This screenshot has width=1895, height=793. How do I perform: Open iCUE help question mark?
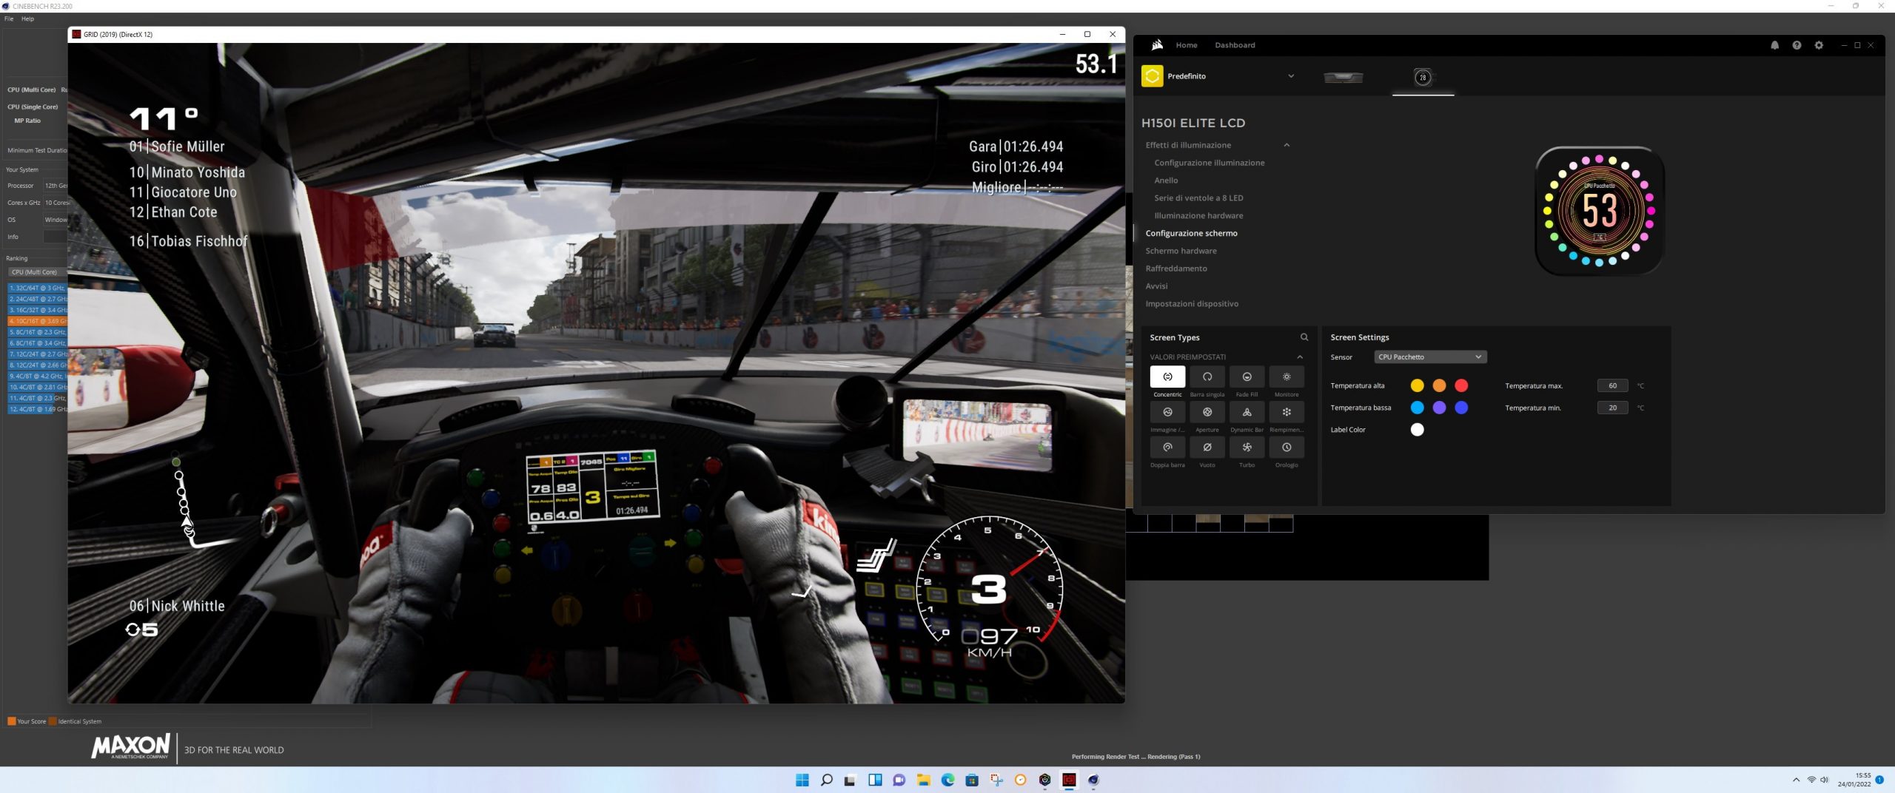(1797, 45)
